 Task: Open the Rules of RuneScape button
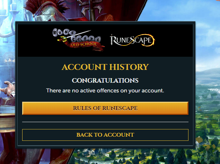tap(105, 108)
